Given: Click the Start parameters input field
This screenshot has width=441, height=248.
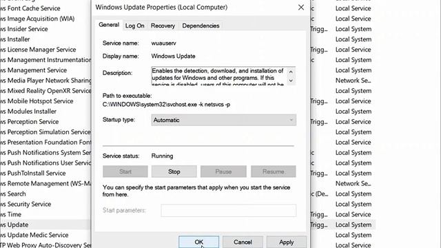Looking at the screenshot, I should pyautogui.click(x=228, y=210).
